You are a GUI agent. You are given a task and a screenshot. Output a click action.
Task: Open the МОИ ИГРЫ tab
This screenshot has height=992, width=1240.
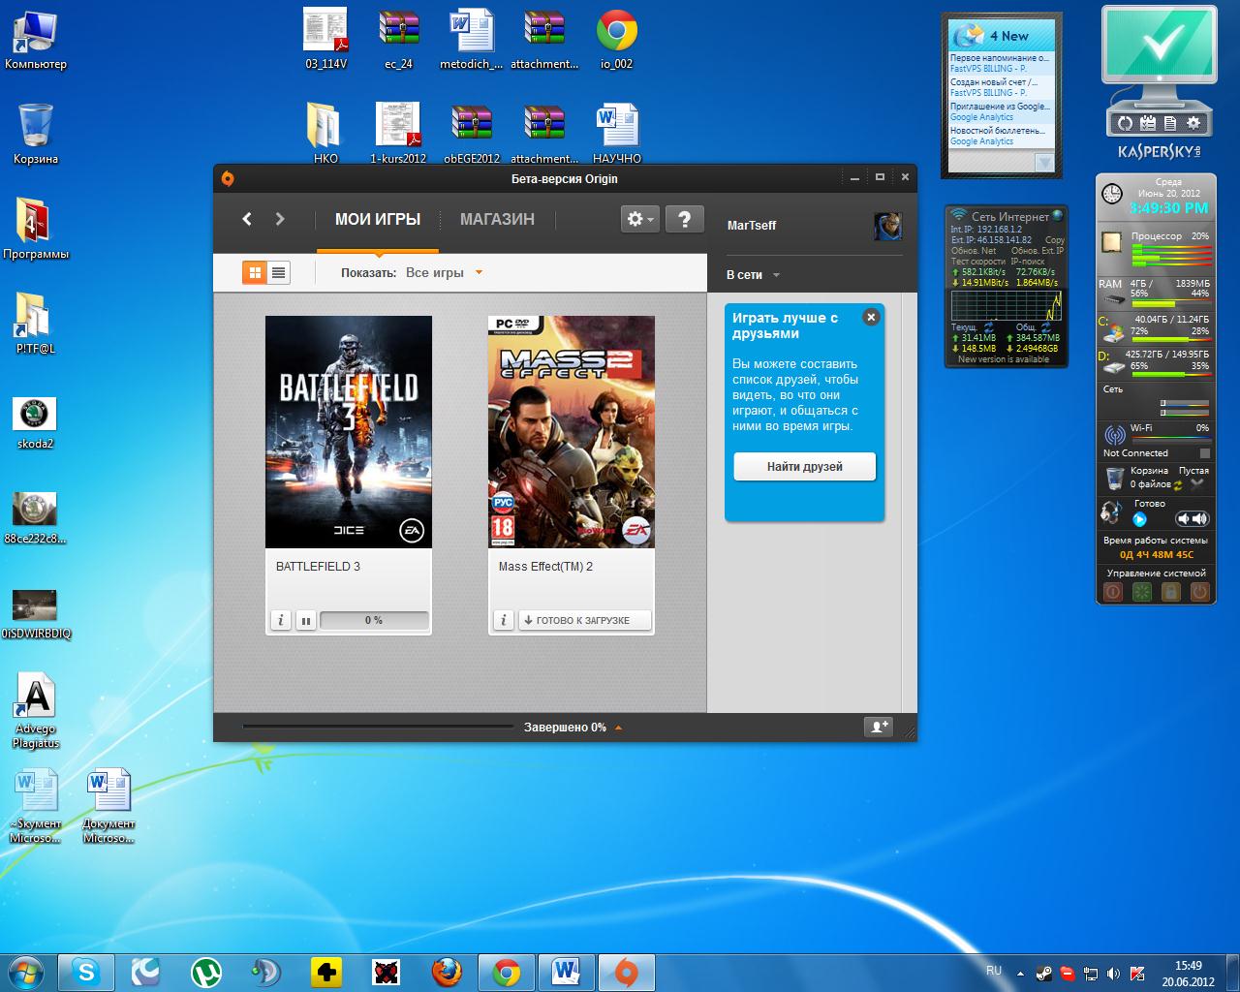pyautogui.click(x=377, y=219)
